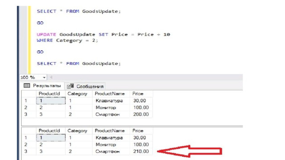
Task: Click row header 3 in first grid
Action: tap(29, 114)
